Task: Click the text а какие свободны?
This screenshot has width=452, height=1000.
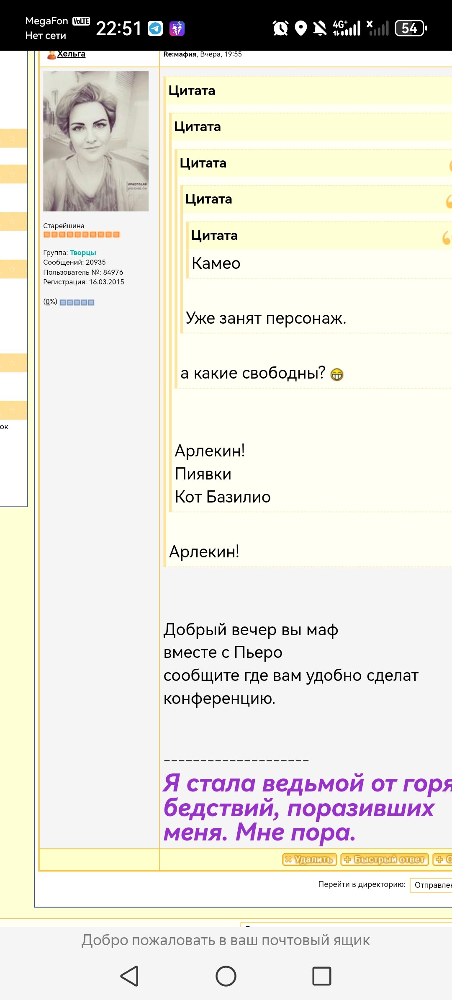Action: [253, 373]
